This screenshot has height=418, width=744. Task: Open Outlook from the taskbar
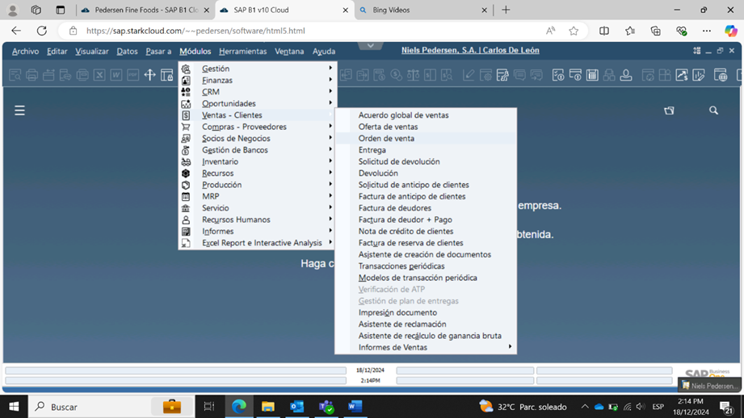[x=297, y=407]
